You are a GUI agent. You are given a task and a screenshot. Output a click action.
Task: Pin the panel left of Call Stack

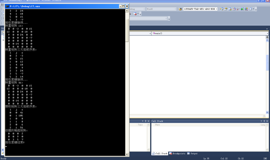pos(146,121)
